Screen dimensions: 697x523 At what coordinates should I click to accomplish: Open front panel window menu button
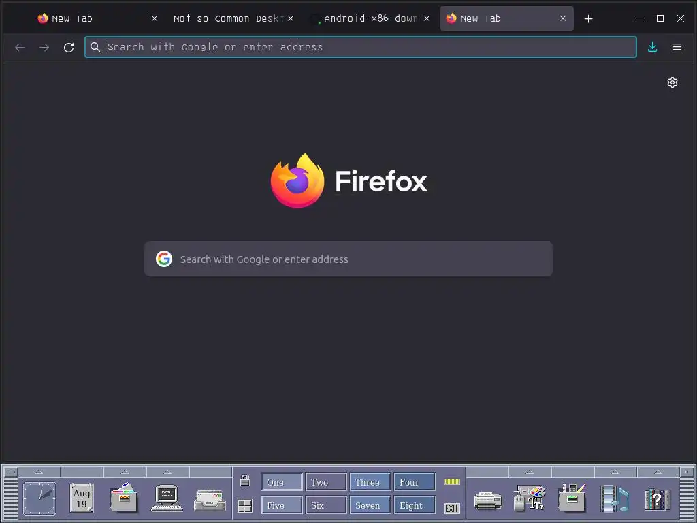pos(11,472)
